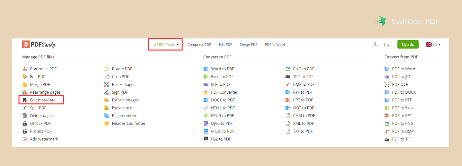The height and width of the screenshot is (166, 462).
Task: Open the DjVu to PDF link
Action: [x=222, y=123]
